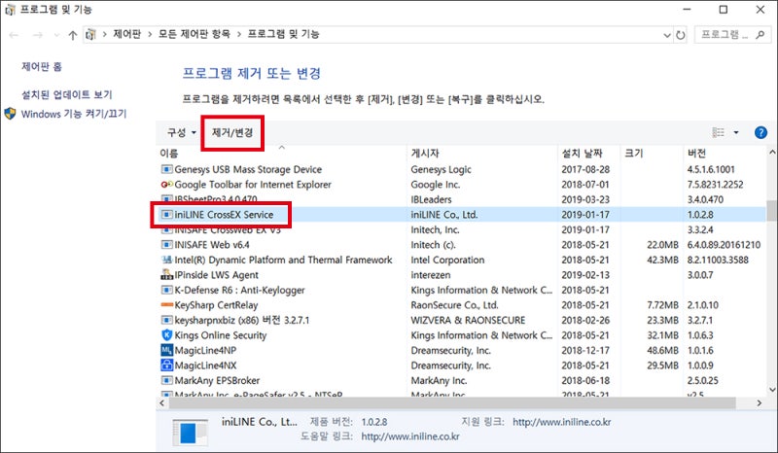Click the 프로그램 검색 search field
The height and width of the screenshot is (453, 778).
732,34
